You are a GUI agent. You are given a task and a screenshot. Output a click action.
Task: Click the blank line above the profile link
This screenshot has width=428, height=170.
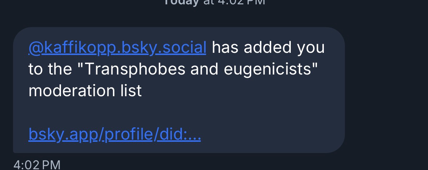[x=109, y=113]
